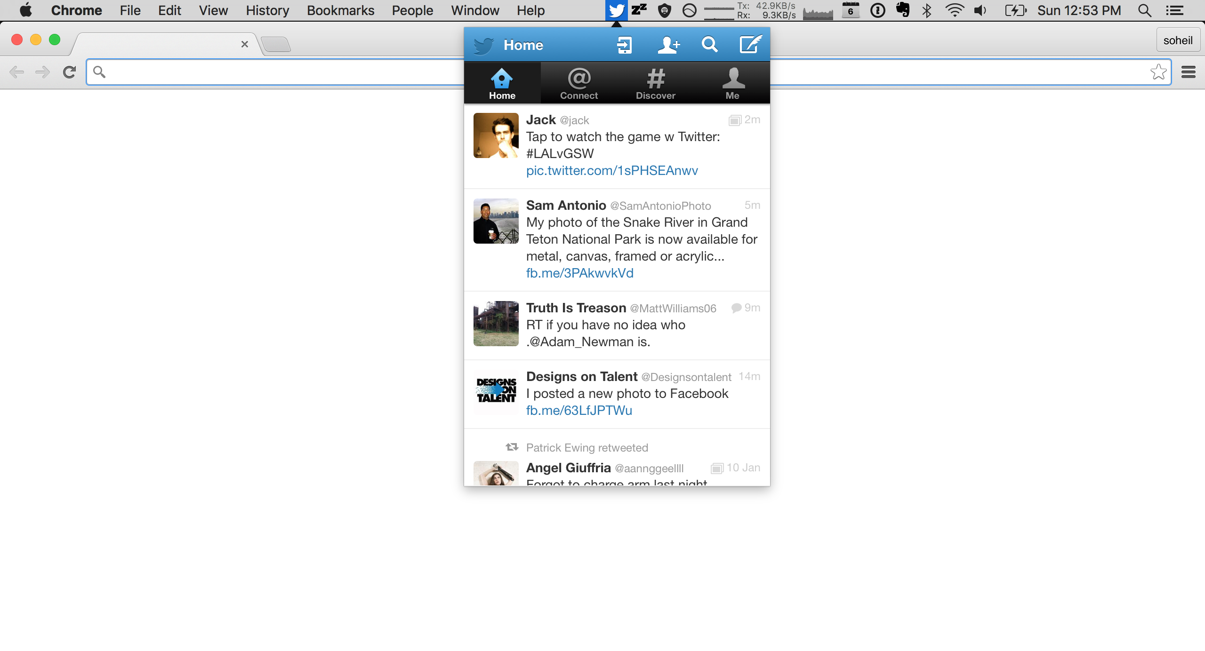1205x651 pixels.
Task: Click the Chrome browser back button
Action: click(x=16, y=72)
